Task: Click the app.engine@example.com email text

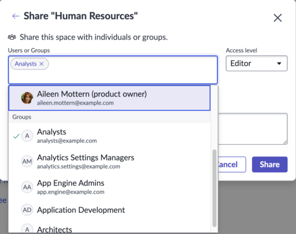Action: click(x=70, y=192)
